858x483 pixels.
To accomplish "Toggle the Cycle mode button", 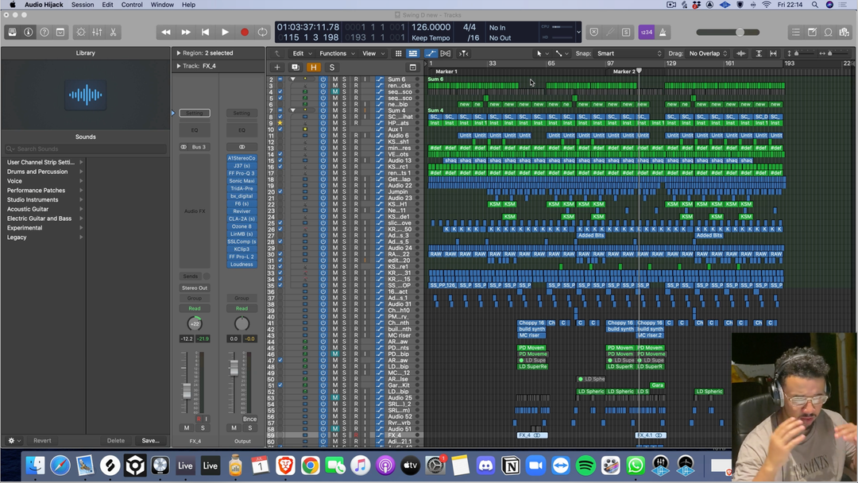I will 262,33.
